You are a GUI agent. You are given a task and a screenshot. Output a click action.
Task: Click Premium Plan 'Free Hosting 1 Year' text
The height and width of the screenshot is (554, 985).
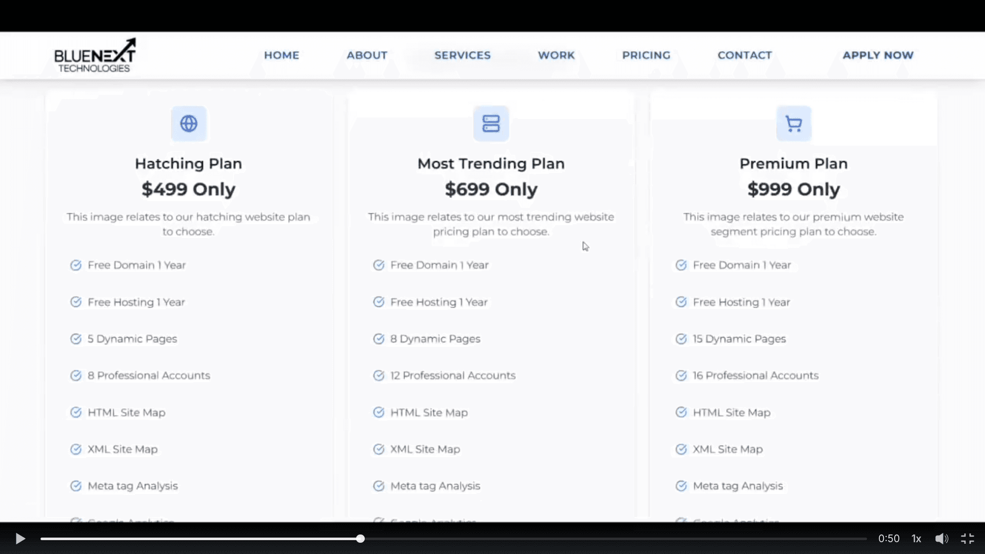click(x=741, y=302)
